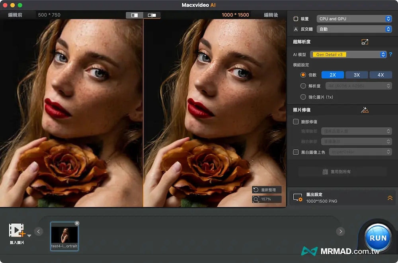Viewport: 398px width, 263px height.
Task: Open help question mark beside AI model
Action: [391, 55]
